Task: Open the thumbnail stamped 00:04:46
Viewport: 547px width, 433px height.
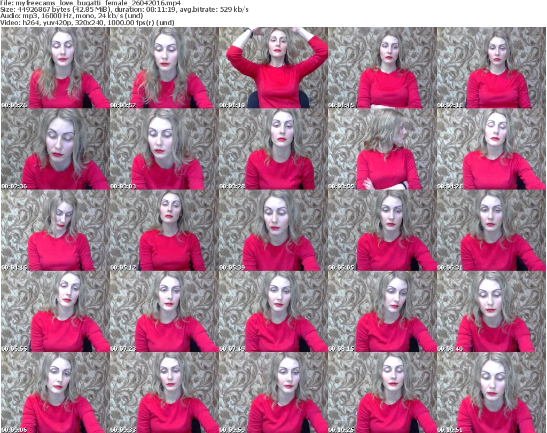Action: coord(56,231)
